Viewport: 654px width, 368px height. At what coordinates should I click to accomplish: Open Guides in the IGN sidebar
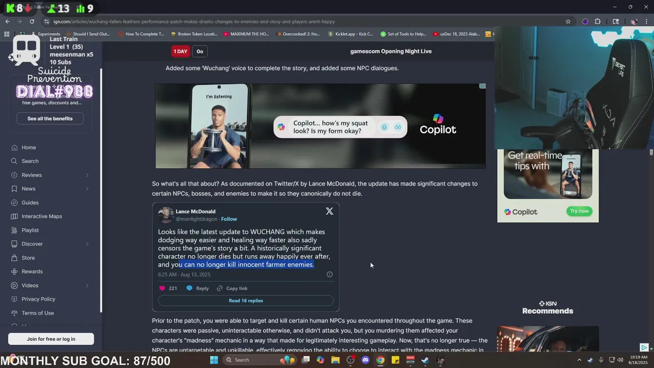point(30,202)
